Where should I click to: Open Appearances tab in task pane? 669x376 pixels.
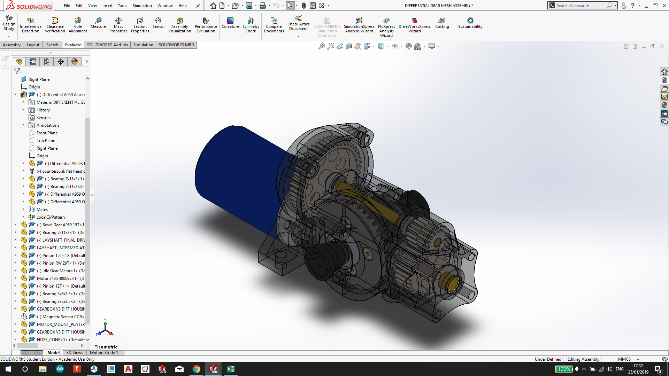[664, 105]
